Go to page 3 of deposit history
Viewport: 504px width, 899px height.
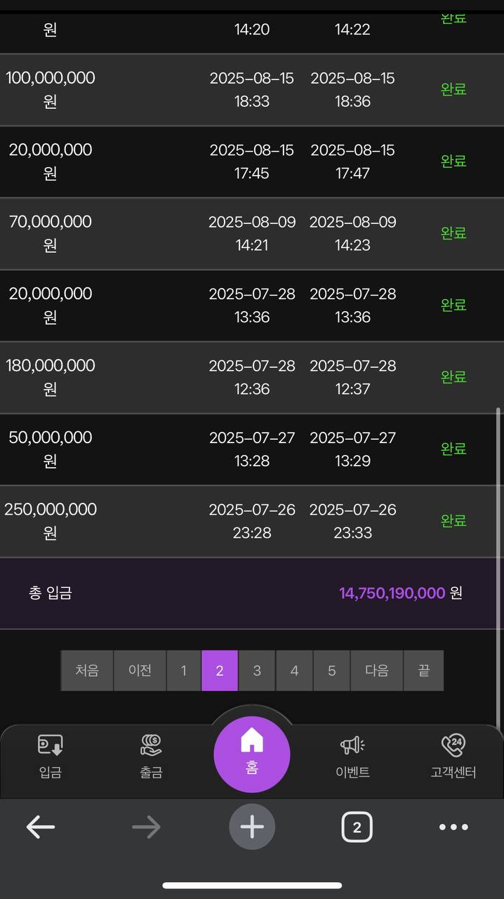[257, 671]
